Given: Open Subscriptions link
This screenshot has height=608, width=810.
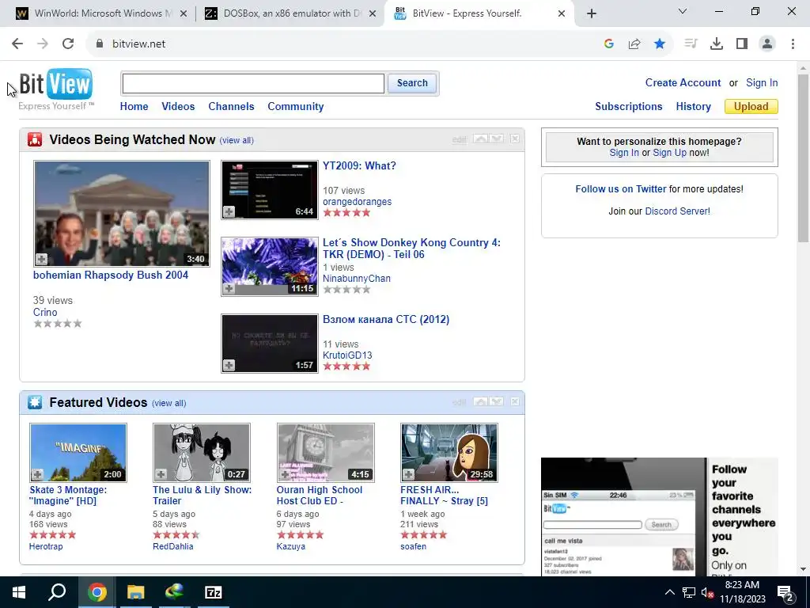Looking at the screenshot, I should pyautogui.click(x=629, y=107).
